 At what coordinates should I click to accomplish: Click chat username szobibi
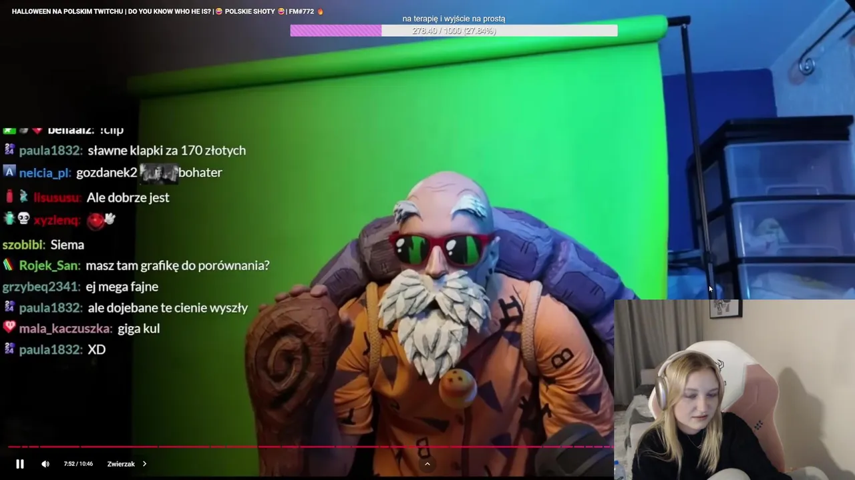click(x=23, y=245)
